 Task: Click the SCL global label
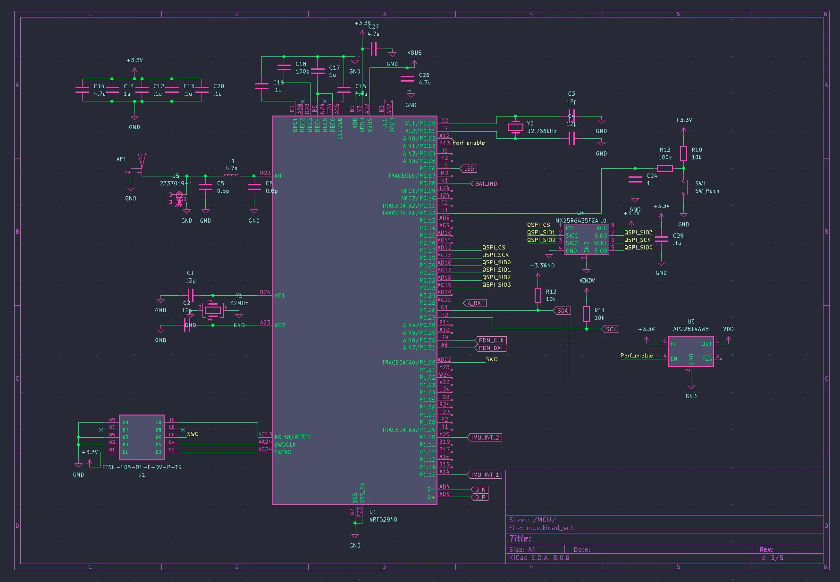[x=610, y=329]
